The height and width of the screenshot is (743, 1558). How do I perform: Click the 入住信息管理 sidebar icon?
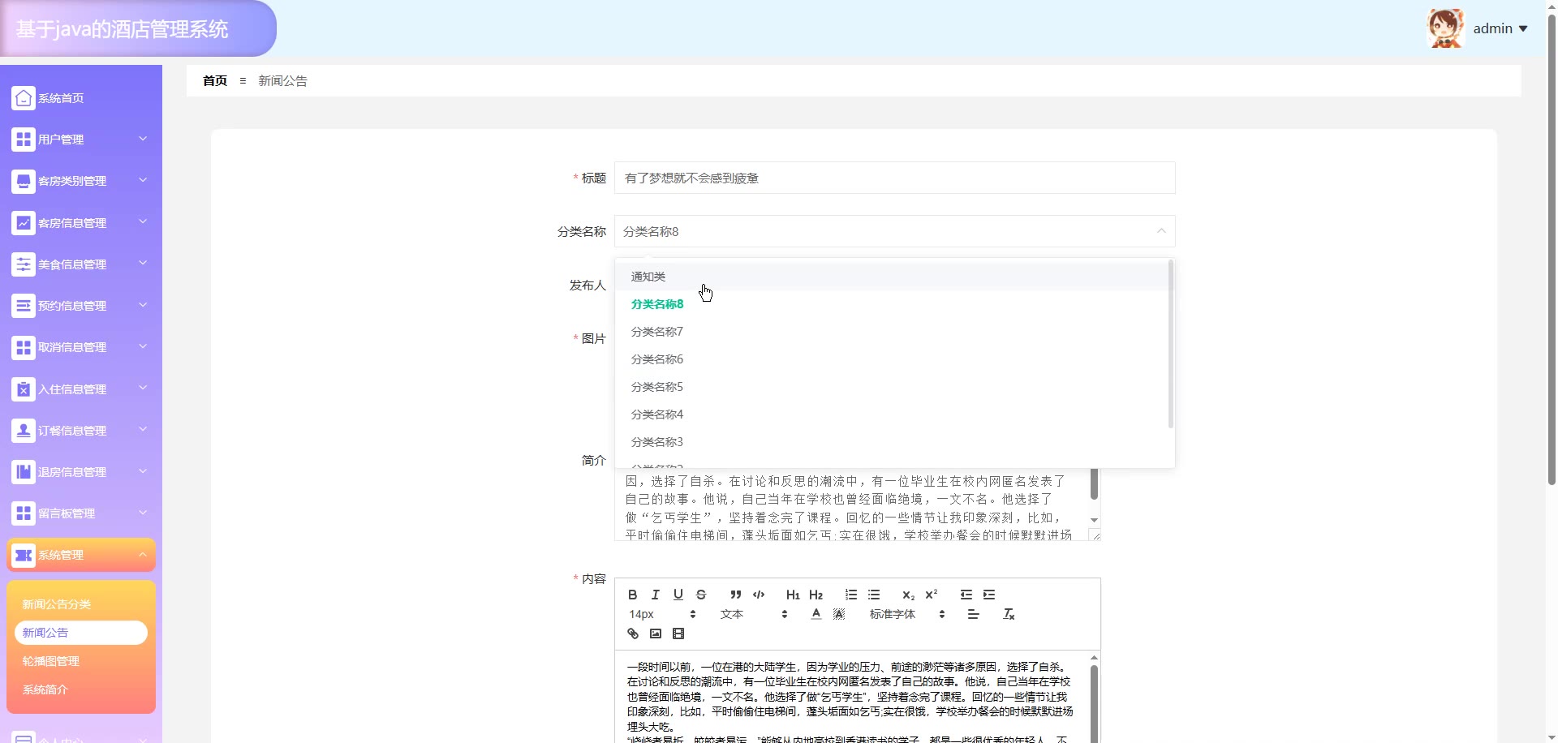click(x=24, y=389)
